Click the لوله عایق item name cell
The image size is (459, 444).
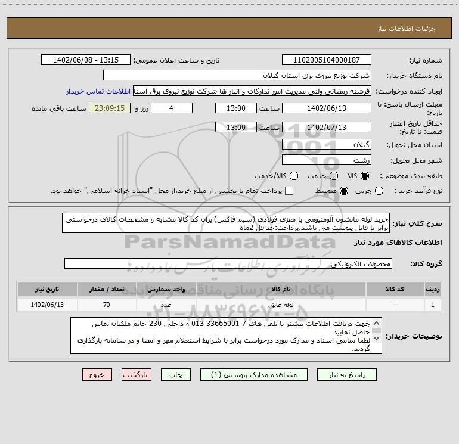coord(281,305)
